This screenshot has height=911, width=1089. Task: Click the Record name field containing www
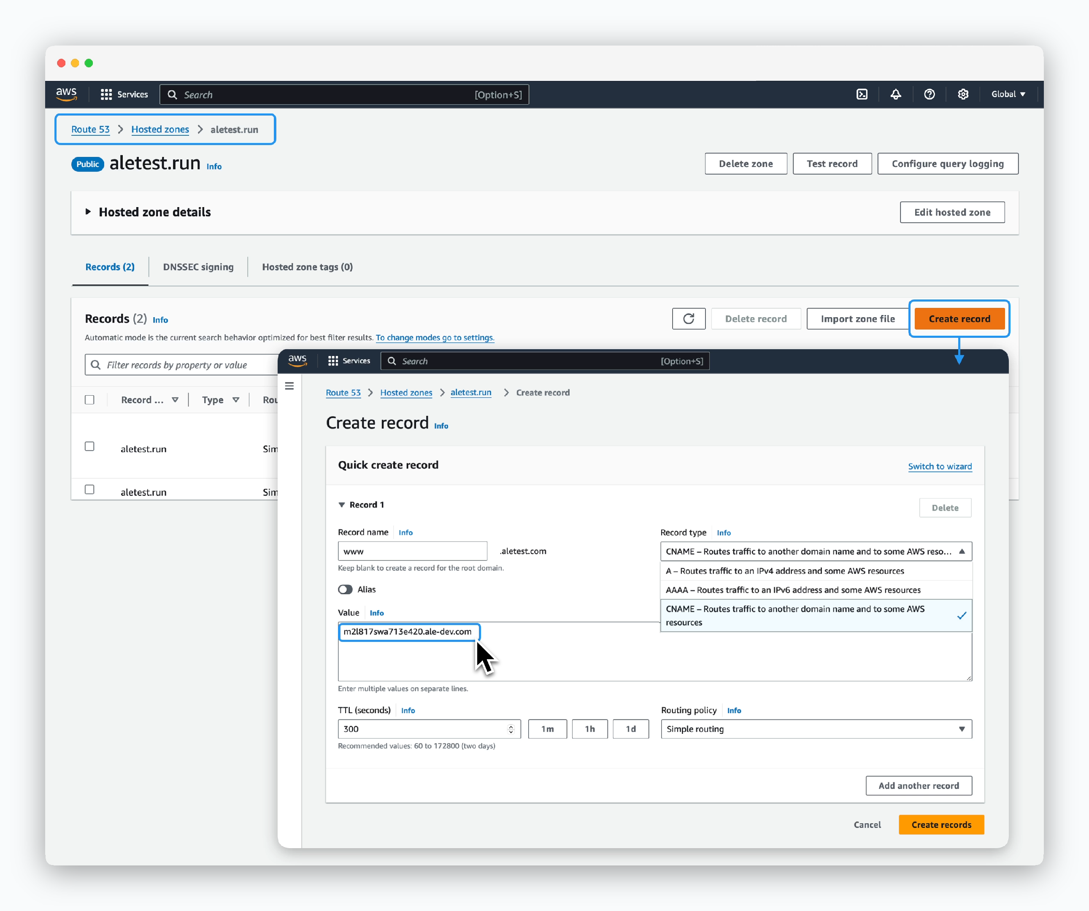(x=412, y=551)
